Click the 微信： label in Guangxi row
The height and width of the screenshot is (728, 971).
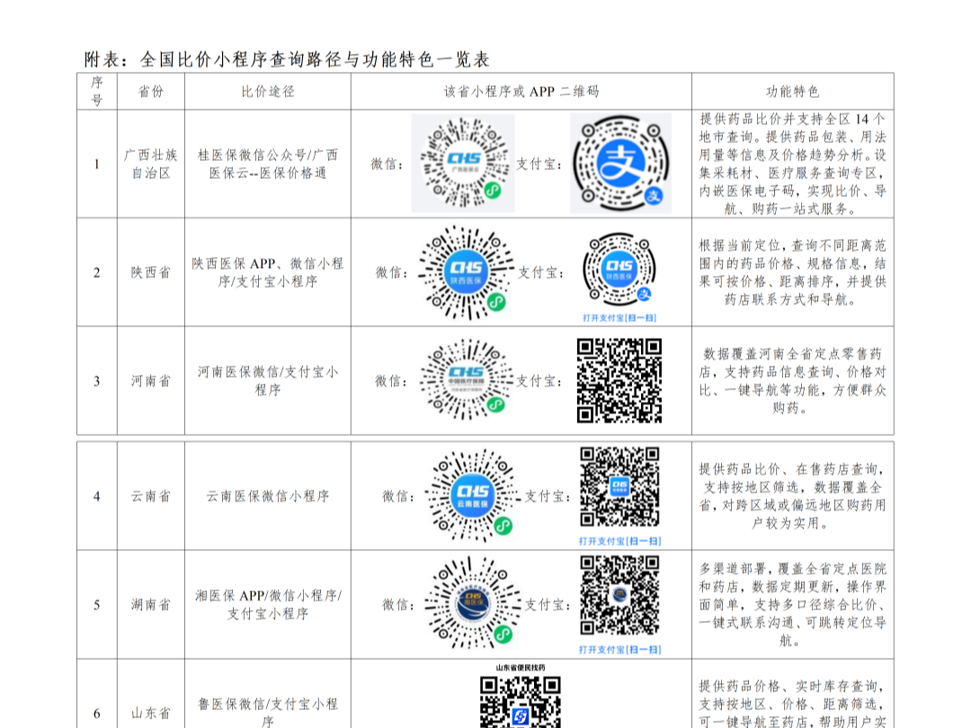click(x=388, y=164)
